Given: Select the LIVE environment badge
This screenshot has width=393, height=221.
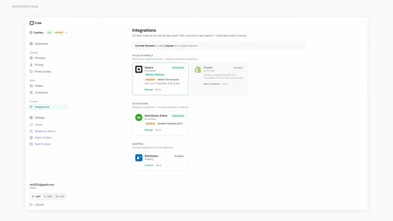Looking at the screenshot, I should tap(50, 32).
